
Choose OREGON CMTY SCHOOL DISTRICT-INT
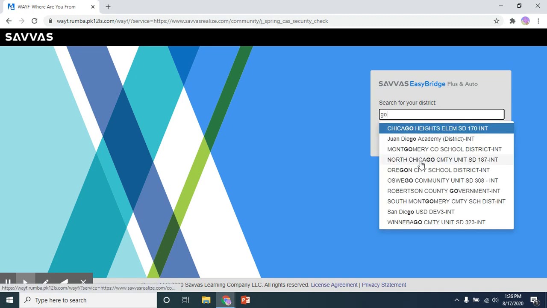tap(446, 170)
